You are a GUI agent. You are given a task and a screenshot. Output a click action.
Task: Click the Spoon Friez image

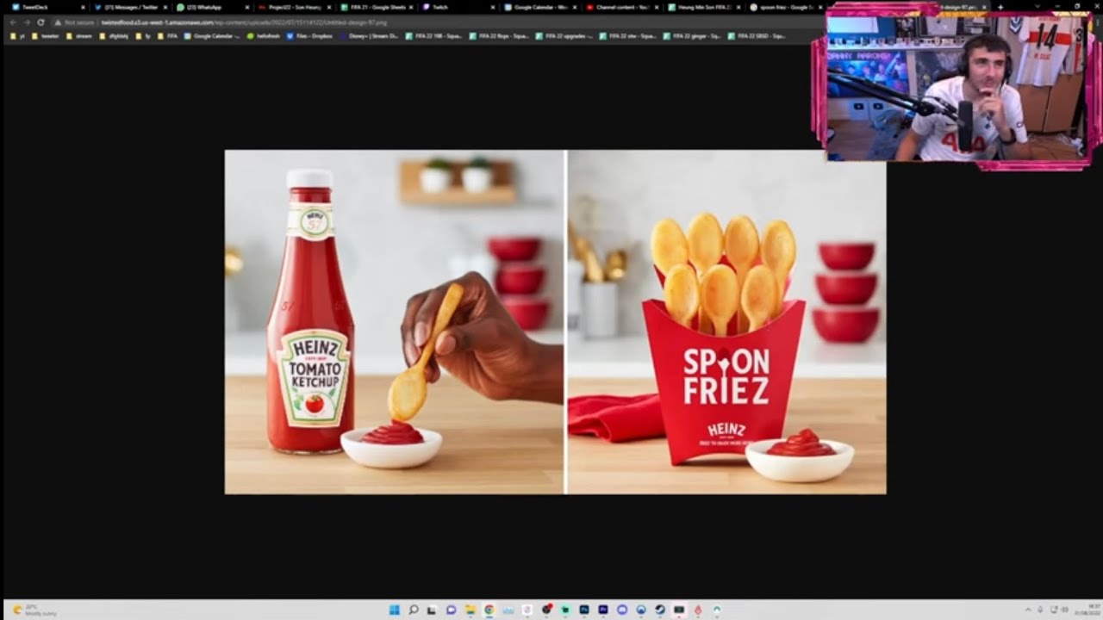[555, 322]
